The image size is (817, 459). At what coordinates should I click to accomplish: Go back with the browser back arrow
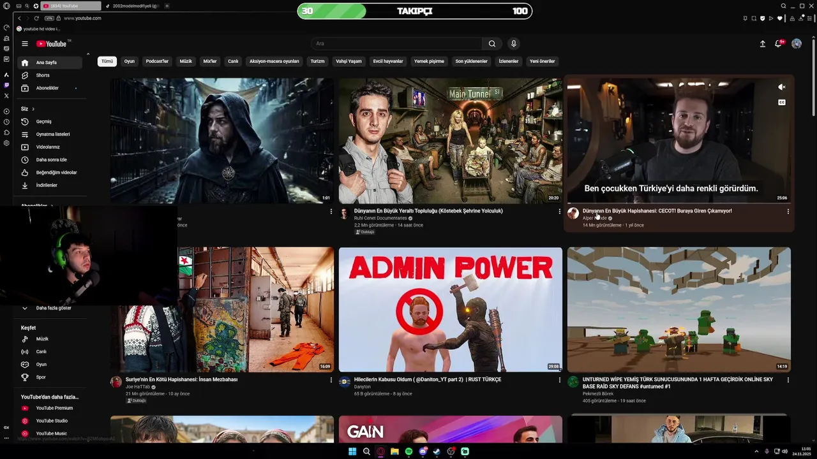coord(19,18)
